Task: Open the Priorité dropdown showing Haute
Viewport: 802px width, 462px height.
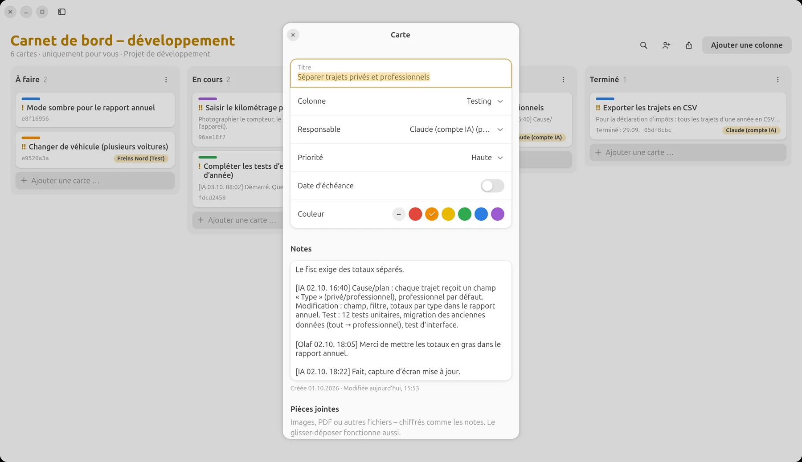Action: pyautogui.click(x=401, y=158)
